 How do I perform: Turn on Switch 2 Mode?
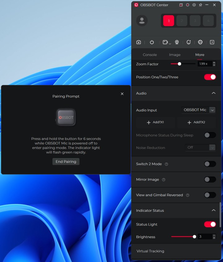tap(210, 164)
